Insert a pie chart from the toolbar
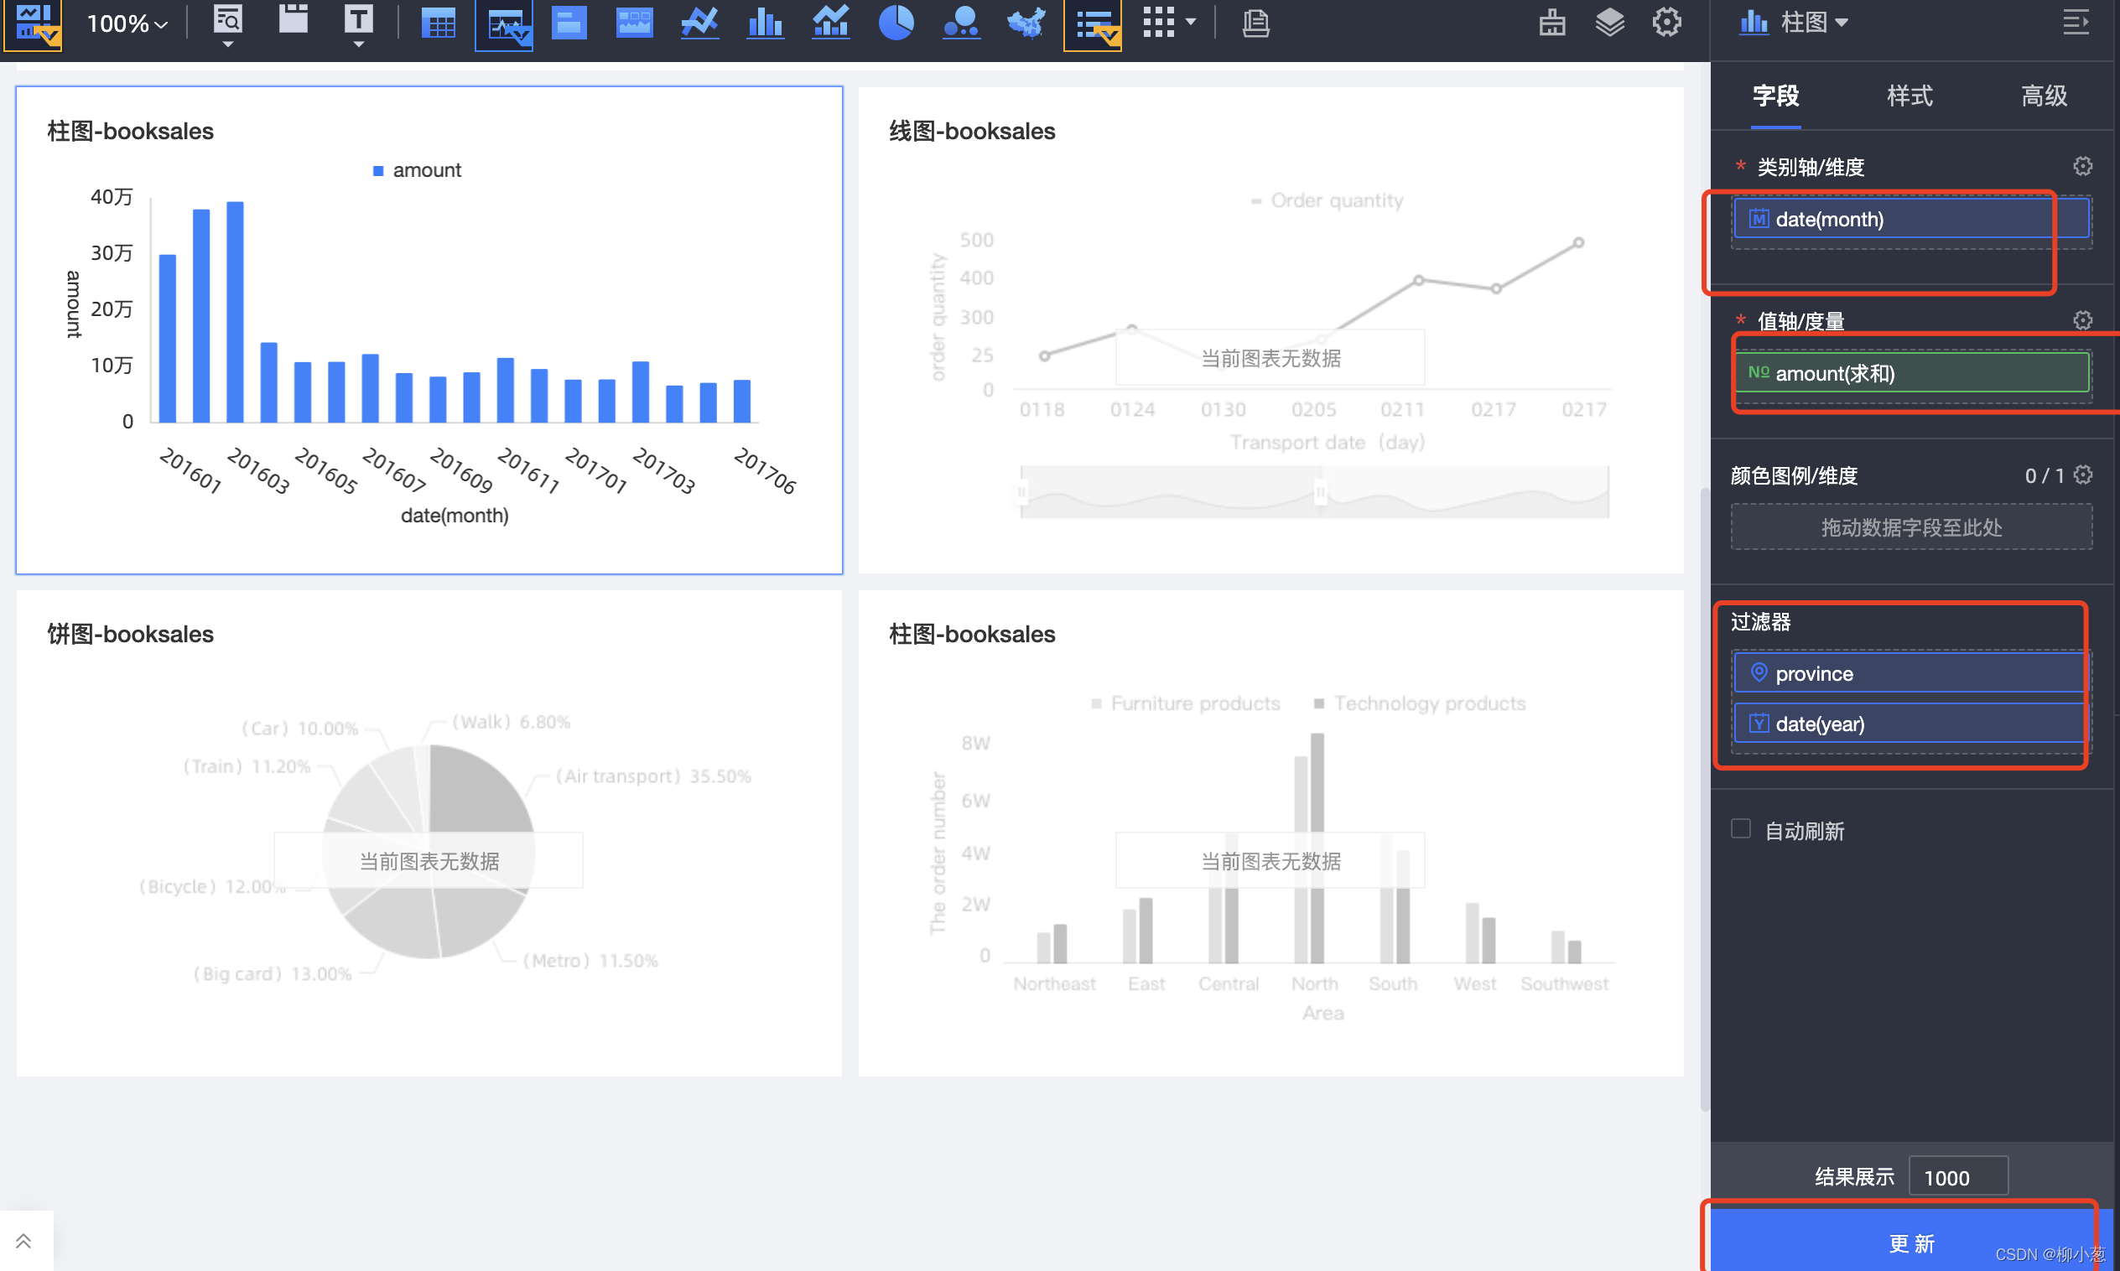This screenshot has height=1271, width=2120. point(896,24)
